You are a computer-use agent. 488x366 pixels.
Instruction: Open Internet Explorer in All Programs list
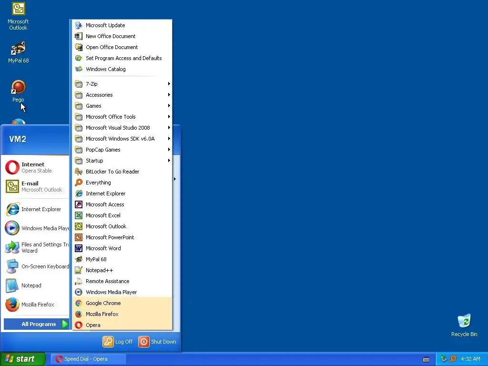coord(122,193)
